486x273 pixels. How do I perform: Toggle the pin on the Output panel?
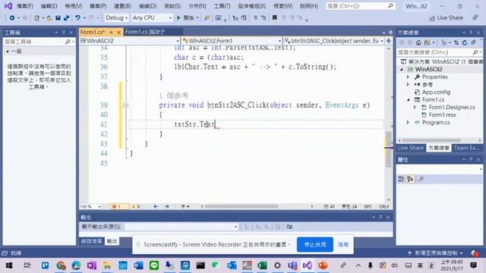[x=380, y=218]
